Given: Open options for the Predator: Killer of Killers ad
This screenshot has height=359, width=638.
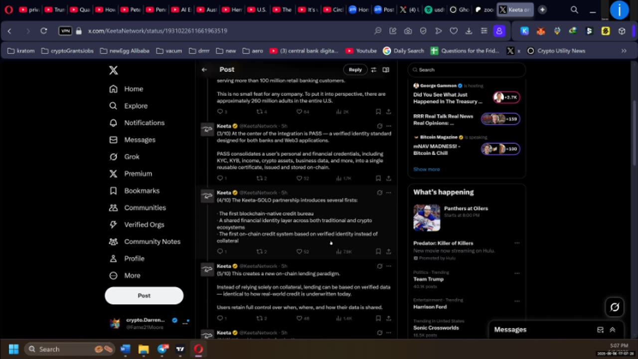Looking at the screenshot, I should point(517,243).
